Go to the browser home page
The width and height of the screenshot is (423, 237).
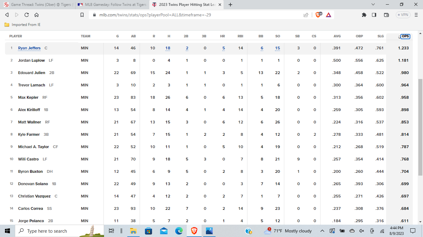(x=37, y=15)
